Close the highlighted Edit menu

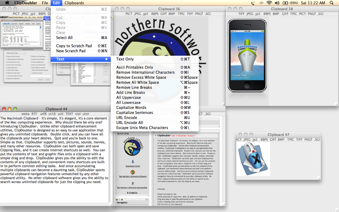[56, 3]
